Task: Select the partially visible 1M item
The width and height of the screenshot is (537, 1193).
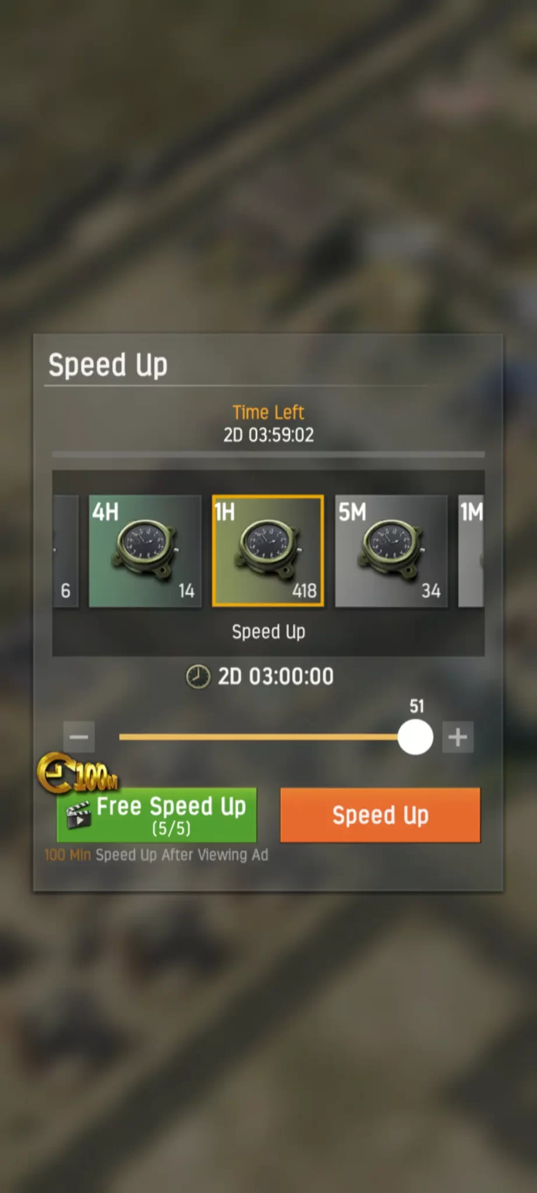Action: 471,551
